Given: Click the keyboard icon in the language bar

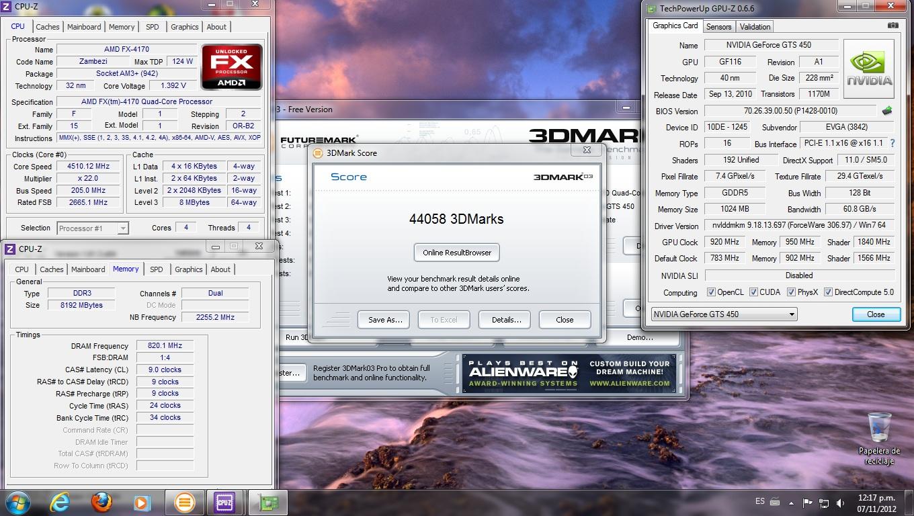Looking at the screenshot, I should (x=775, y=501).
